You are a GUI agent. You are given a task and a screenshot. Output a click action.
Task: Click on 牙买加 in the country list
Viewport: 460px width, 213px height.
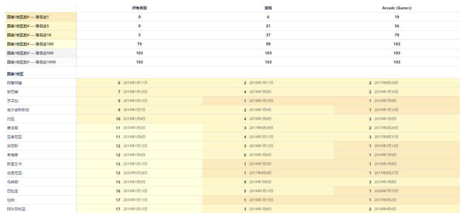click(x=12, y=101)
